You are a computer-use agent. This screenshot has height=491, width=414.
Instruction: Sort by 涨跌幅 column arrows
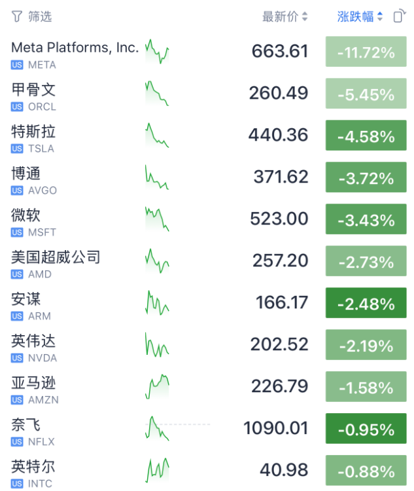380,17
